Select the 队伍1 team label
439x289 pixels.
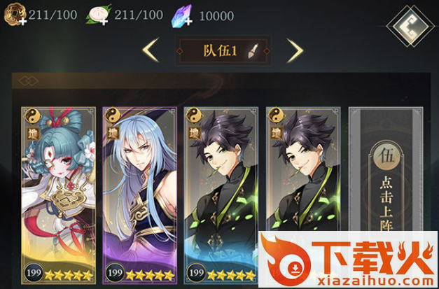pyautogui.click(x=221, y=51)
